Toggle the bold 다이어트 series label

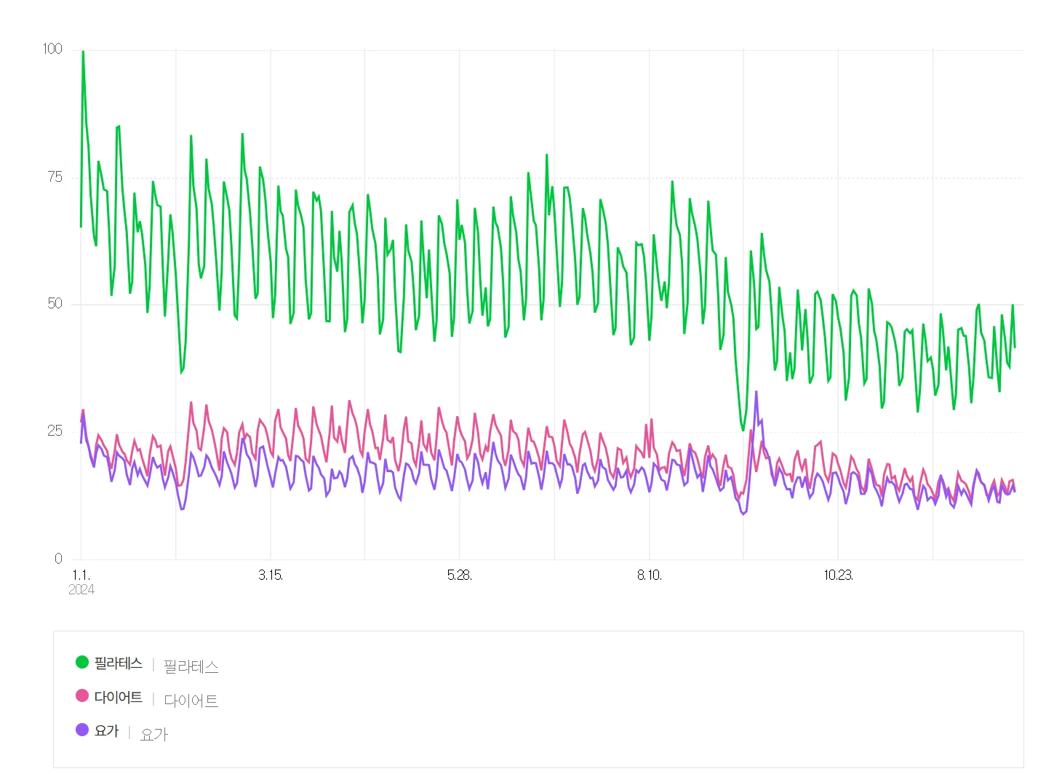click(118, 697)
